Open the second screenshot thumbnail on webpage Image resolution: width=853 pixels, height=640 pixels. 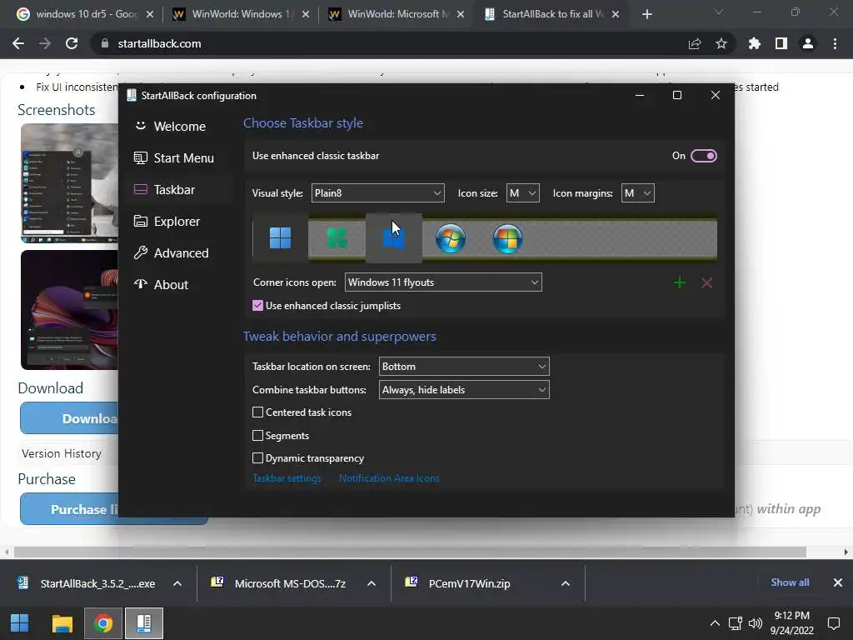point(69,310)
